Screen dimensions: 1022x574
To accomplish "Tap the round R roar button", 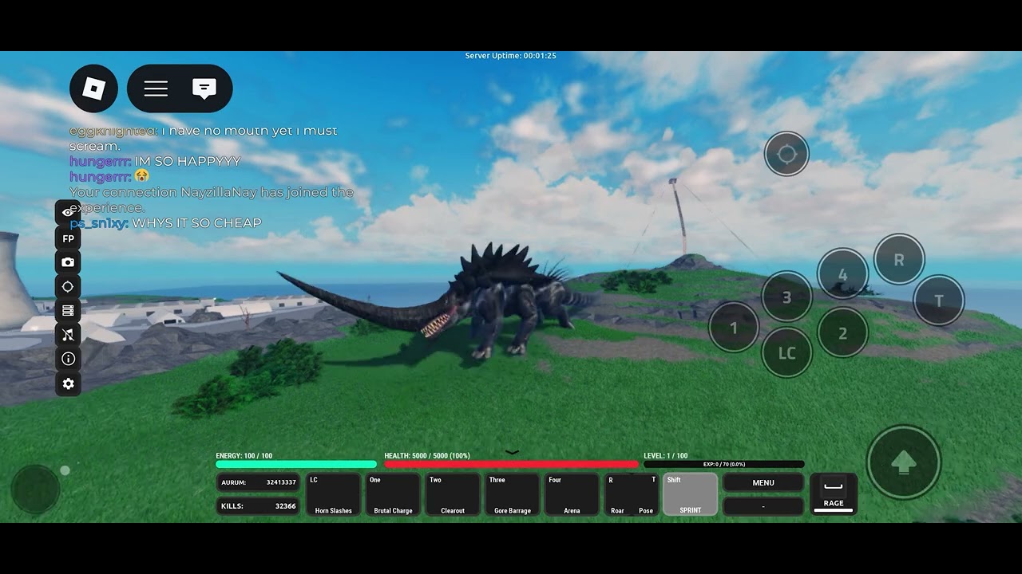I will point(899,259).
